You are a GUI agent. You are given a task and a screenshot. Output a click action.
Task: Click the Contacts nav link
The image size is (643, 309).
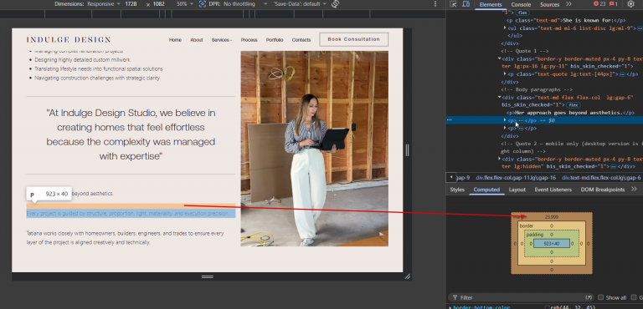click(301, 40)
